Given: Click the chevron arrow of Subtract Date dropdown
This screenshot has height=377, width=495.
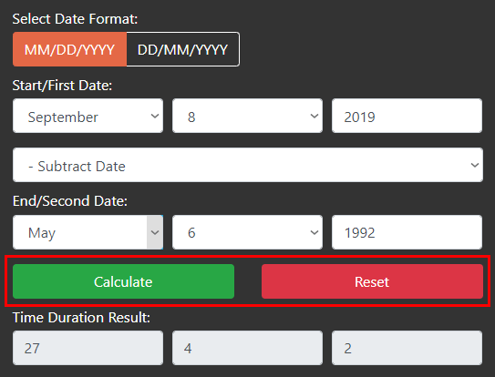Looking at the screenshot, I should coord(474,165).
